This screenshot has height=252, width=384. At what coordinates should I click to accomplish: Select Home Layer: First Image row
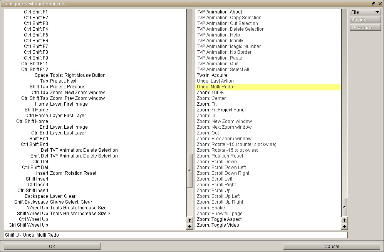click(x=95, y=104)
